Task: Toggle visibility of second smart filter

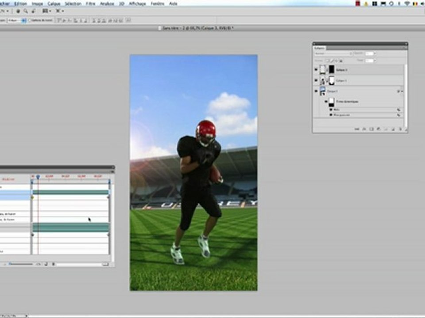Action: pos(331,115)
